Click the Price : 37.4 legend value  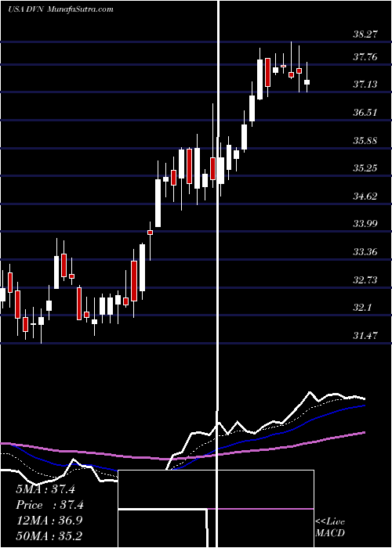tap(49, 505)
